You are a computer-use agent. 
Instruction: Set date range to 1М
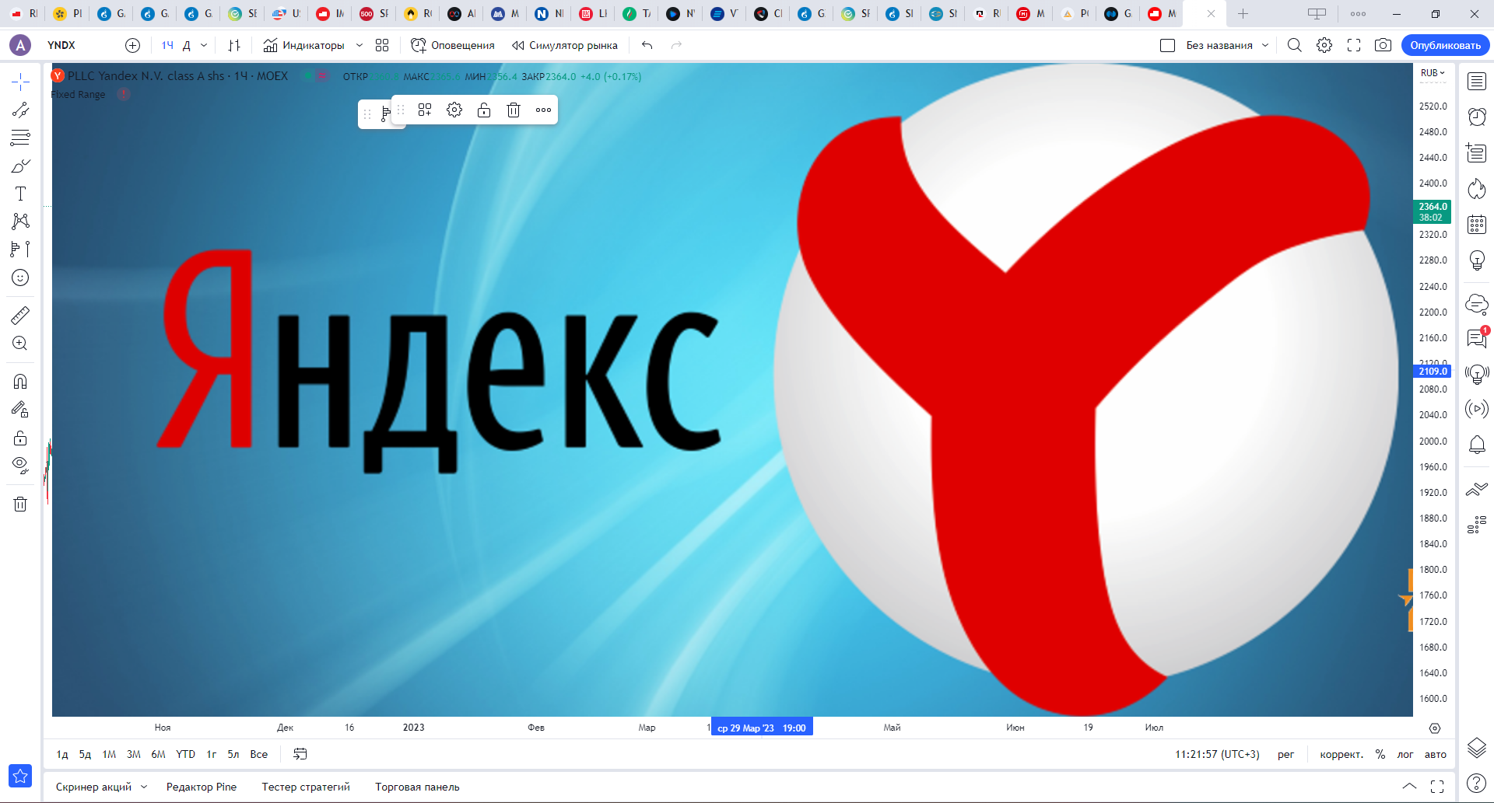[109, 754]
